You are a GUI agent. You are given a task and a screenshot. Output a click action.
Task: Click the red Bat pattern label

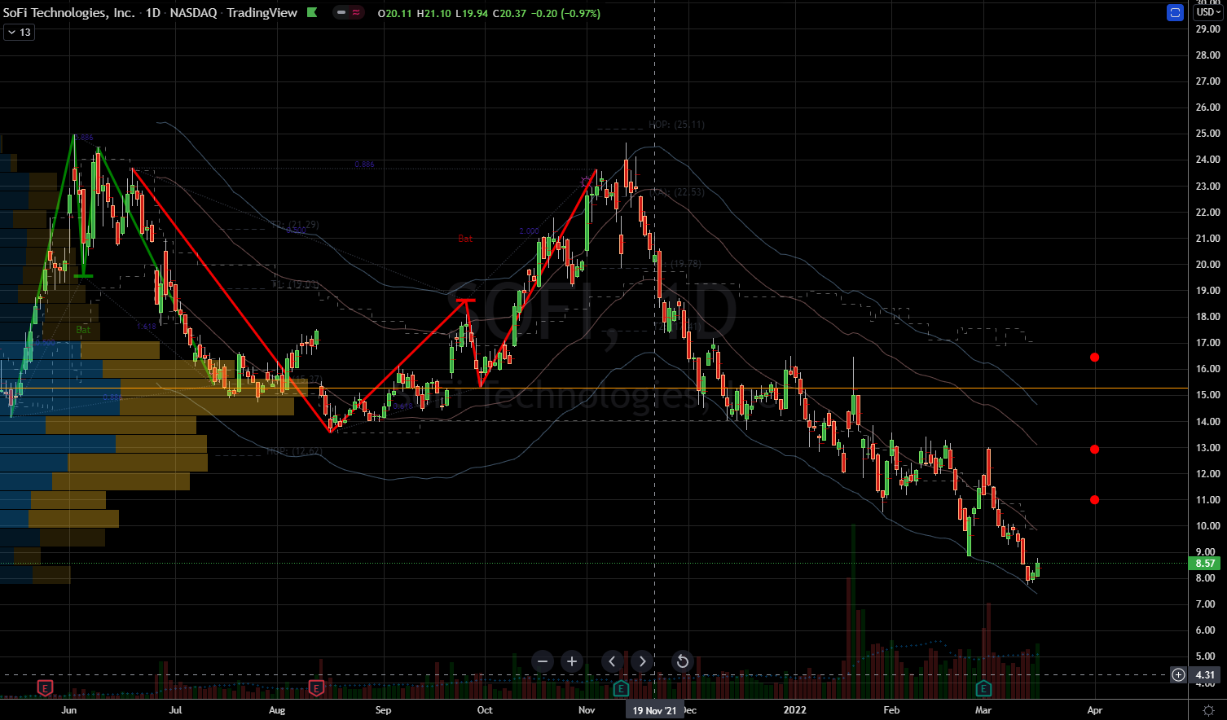coord(465,239)
